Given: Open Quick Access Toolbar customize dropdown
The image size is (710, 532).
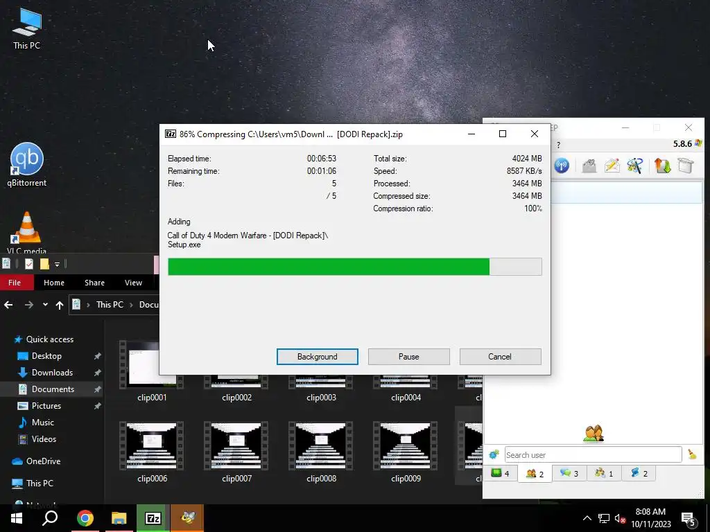Looking at the screenshot, I should point(57,264).
